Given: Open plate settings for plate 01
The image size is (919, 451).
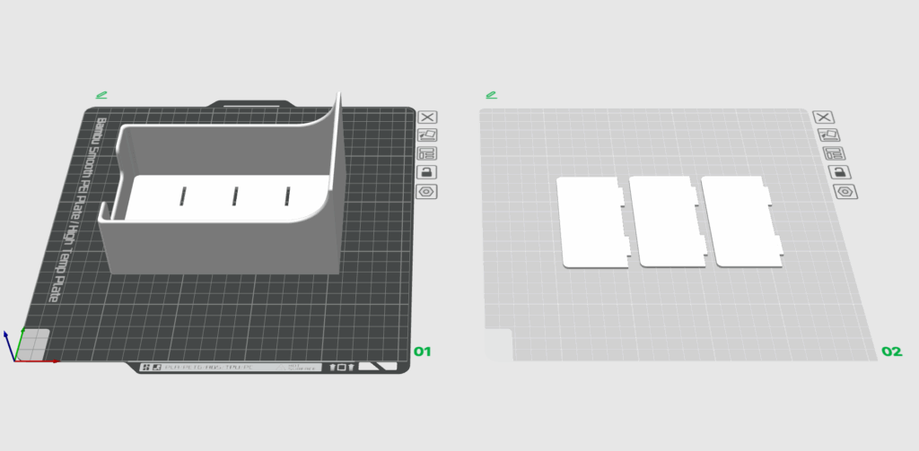Looking at the screenshot, I should pyautogui.click(x=427, y=191).
